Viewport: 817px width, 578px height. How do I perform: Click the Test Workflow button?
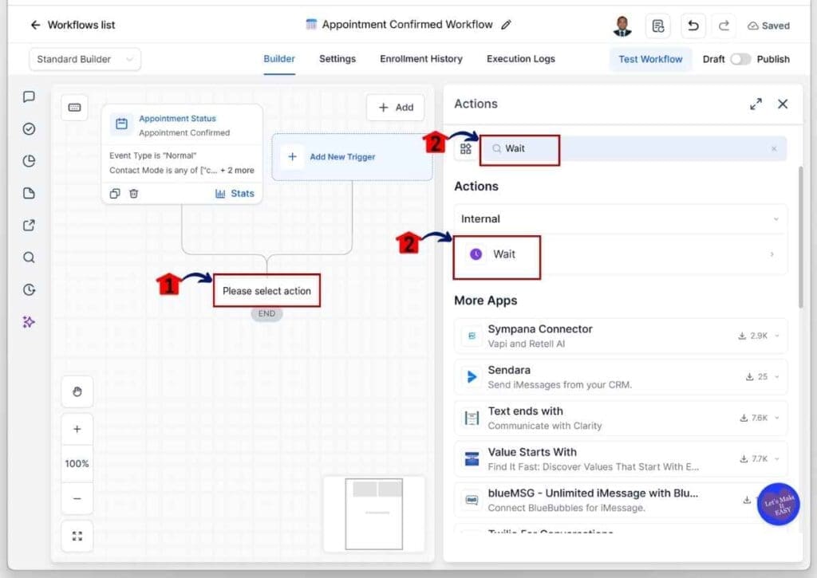pyautogui.click(x=650, y=59)
